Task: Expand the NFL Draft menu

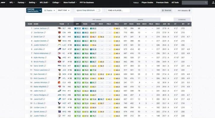Action: point(44,2)
